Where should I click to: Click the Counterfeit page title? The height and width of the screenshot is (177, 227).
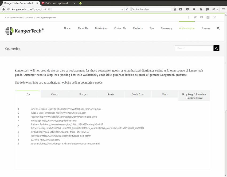tap(13, 49)
